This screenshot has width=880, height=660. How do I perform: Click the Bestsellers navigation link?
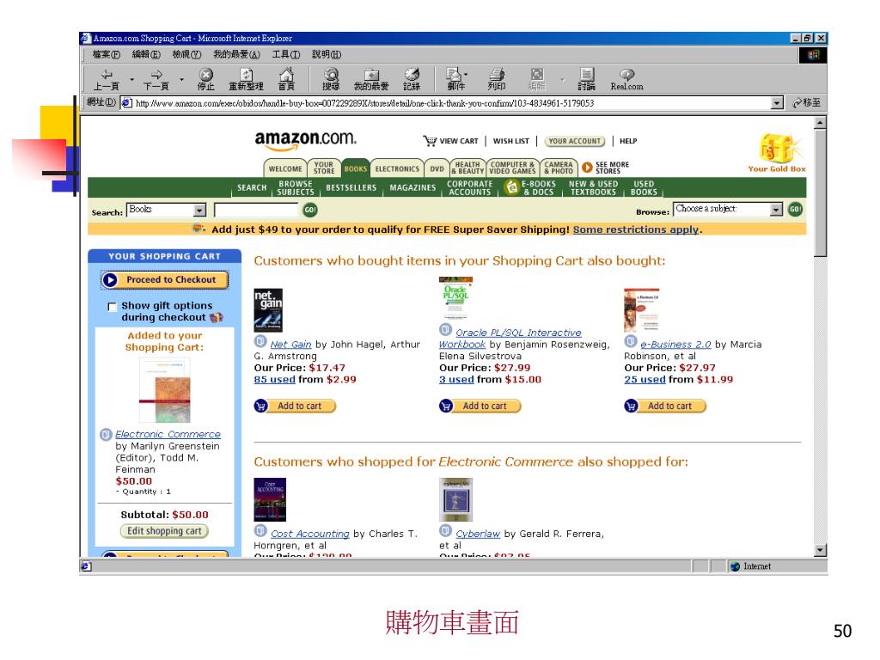tap(351, 187)
